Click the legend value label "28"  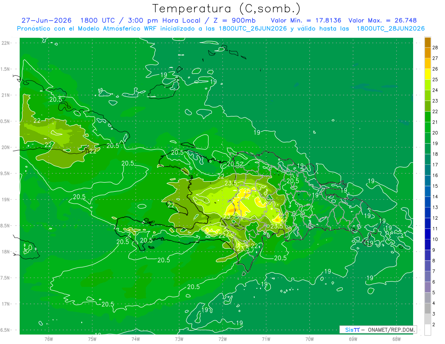(435, 47)
